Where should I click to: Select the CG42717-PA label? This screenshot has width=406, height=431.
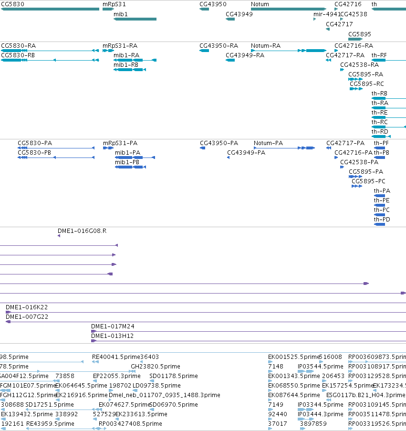pos(345,143)
